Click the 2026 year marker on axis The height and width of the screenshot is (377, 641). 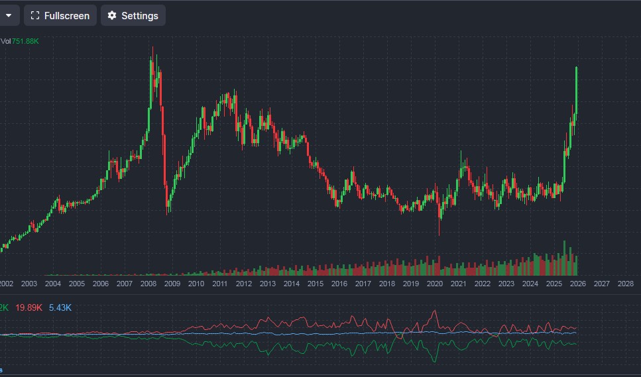[577, 284]
